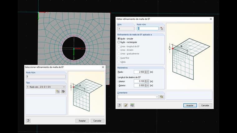Select the Nudo - rectangular radio option
This screenshot has height=133, width=237.
[119, 42]
